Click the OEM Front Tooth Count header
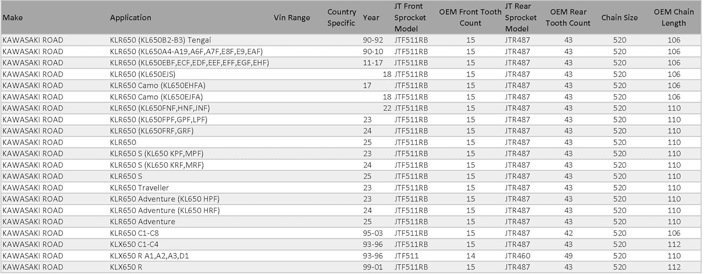The image size is (704, 274). click(x=470, y=17)
